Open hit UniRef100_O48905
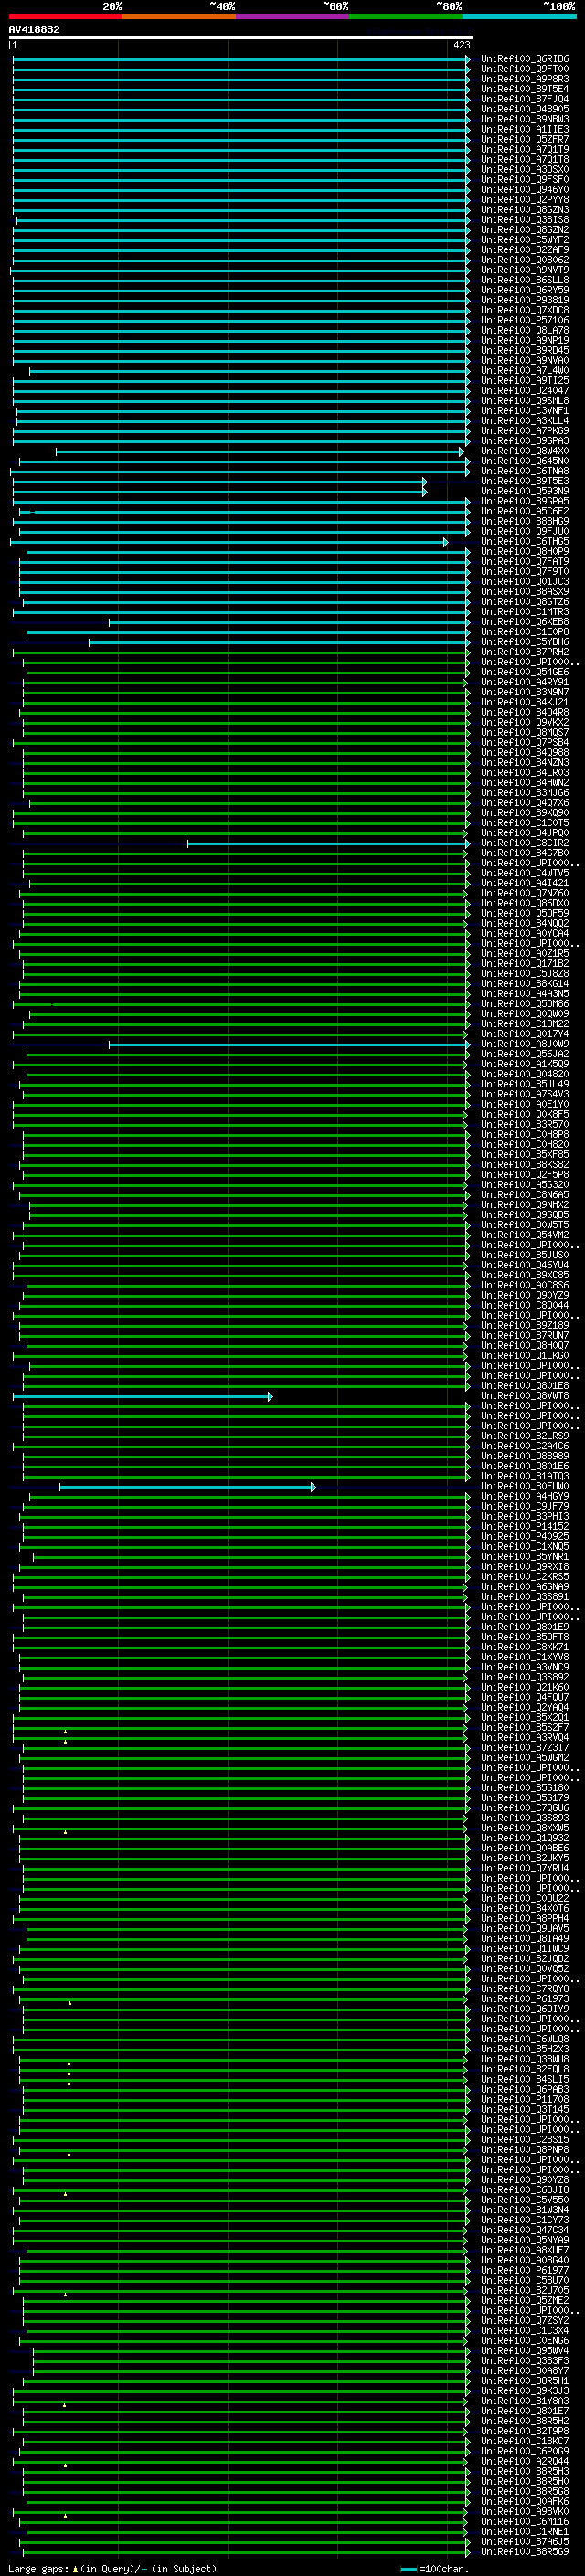585x2576 pixels. tap(525, 109)
